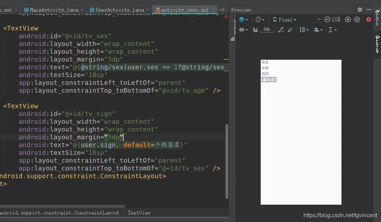The width and height of the screenshot is (381, 222).
Task: Click the Preview side tool window tab
Action: [377, 44]
